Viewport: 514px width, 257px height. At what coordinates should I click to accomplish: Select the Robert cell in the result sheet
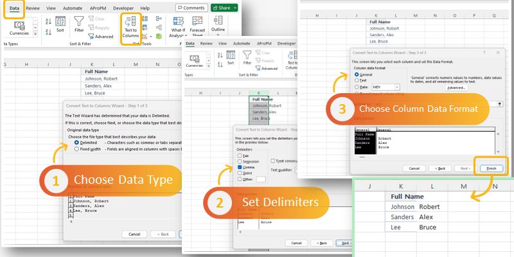432,206
